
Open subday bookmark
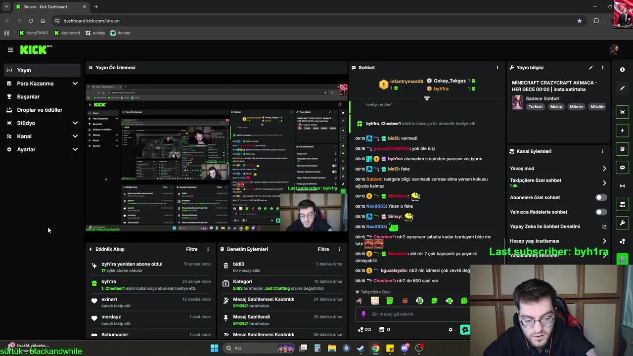coord(95,33)
